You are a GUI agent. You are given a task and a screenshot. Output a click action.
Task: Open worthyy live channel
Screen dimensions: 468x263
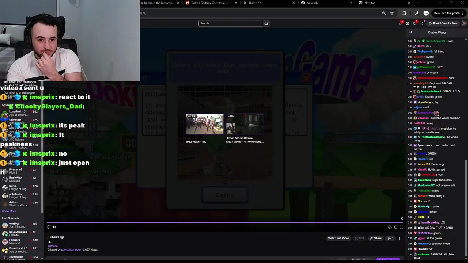[x=21, y=225]
